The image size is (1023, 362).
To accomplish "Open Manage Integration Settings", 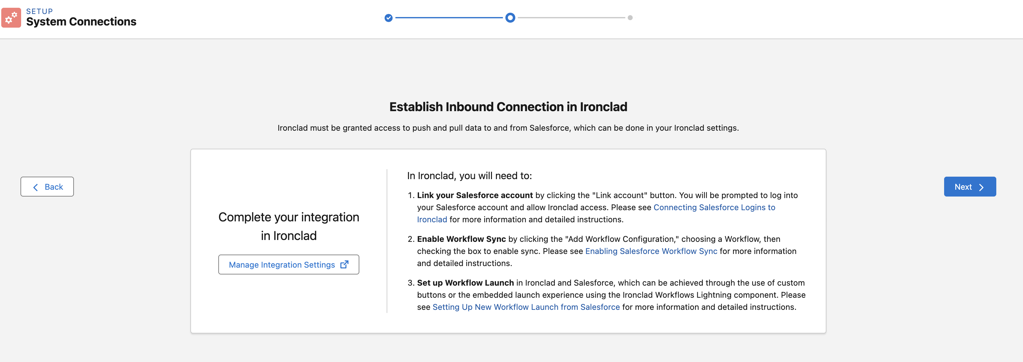I will pos(288,264).
